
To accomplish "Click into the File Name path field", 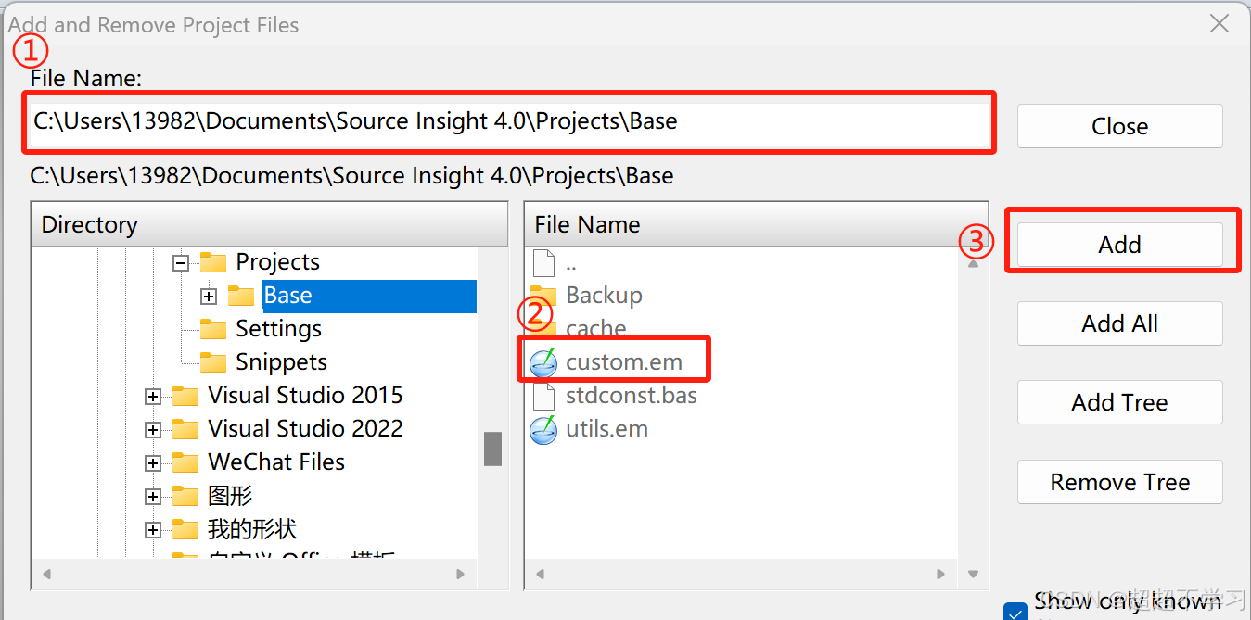I will pos(510,121).
